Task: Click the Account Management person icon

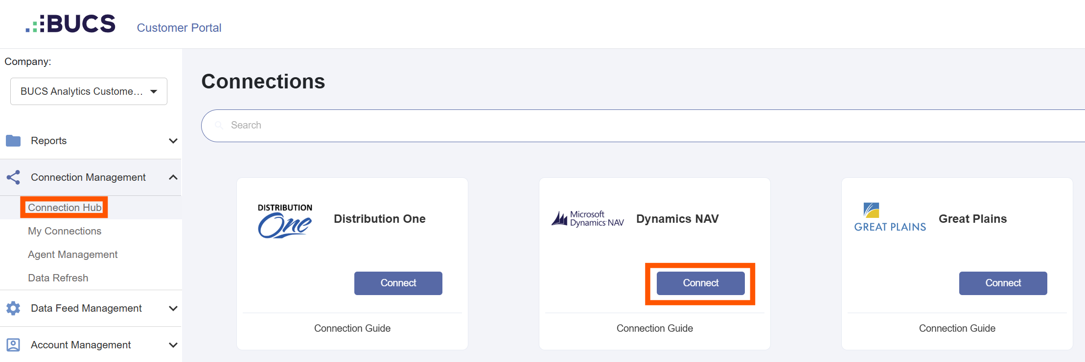Action: coord(13,345)
